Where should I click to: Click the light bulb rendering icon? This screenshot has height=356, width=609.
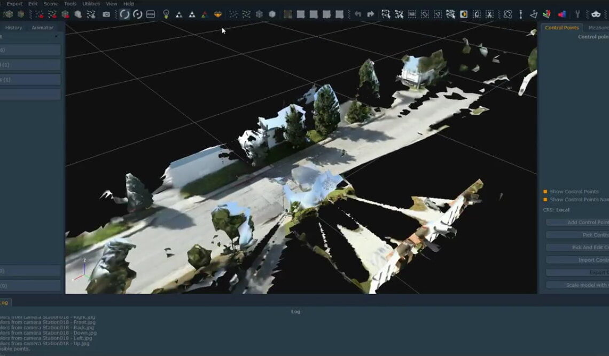(x=166, y=15)
